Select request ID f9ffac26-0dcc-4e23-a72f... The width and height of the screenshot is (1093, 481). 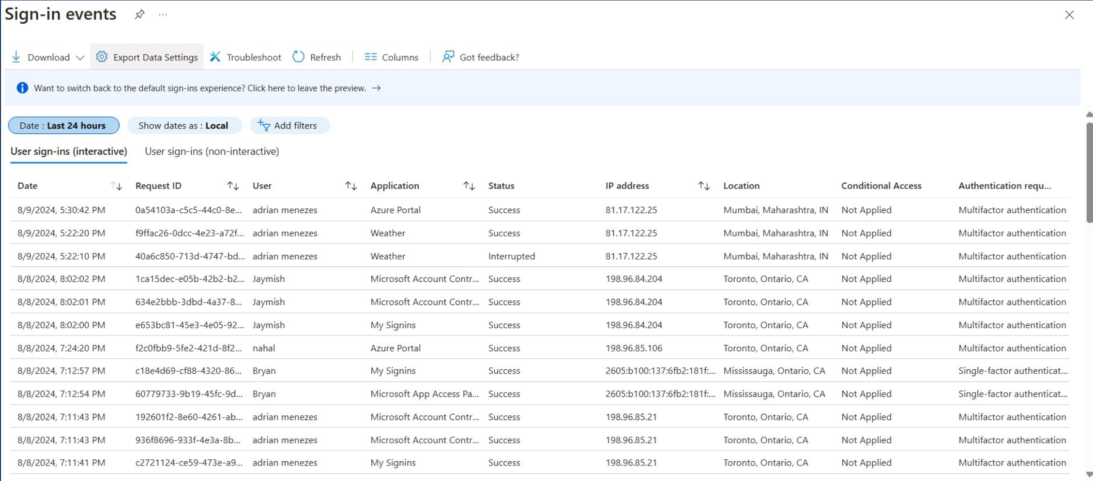(x=190, y=233)
